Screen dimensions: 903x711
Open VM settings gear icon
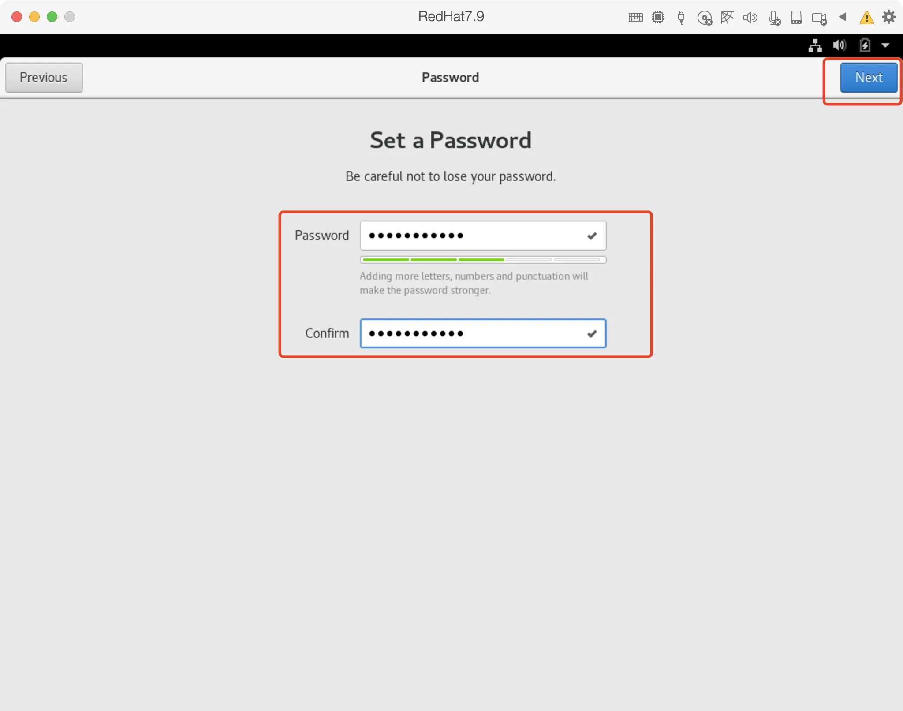pos(889,17)
